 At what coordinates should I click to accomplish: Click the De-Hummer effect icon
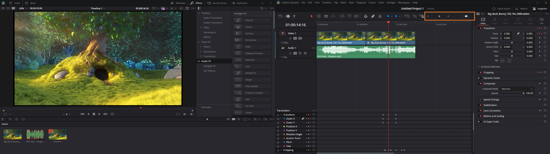(238, 40)
